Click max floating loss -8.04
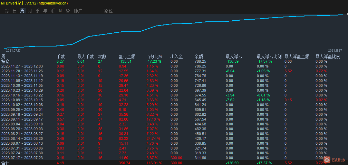This screenshot has width=348, height=165. [230, 71]
